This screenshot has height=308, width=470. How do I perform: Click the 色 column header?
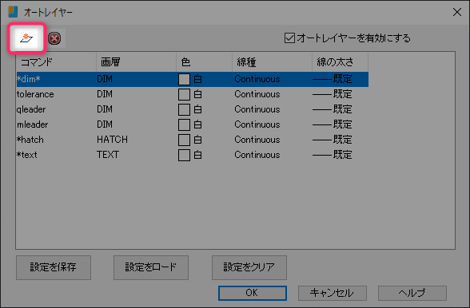(204, 62)
